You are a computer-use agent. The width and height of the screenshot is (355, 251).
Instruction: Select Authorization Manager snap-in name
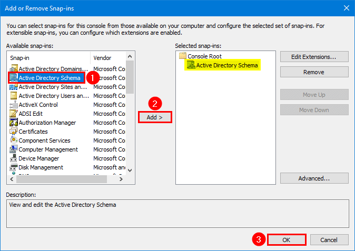[x=47, y=123]
